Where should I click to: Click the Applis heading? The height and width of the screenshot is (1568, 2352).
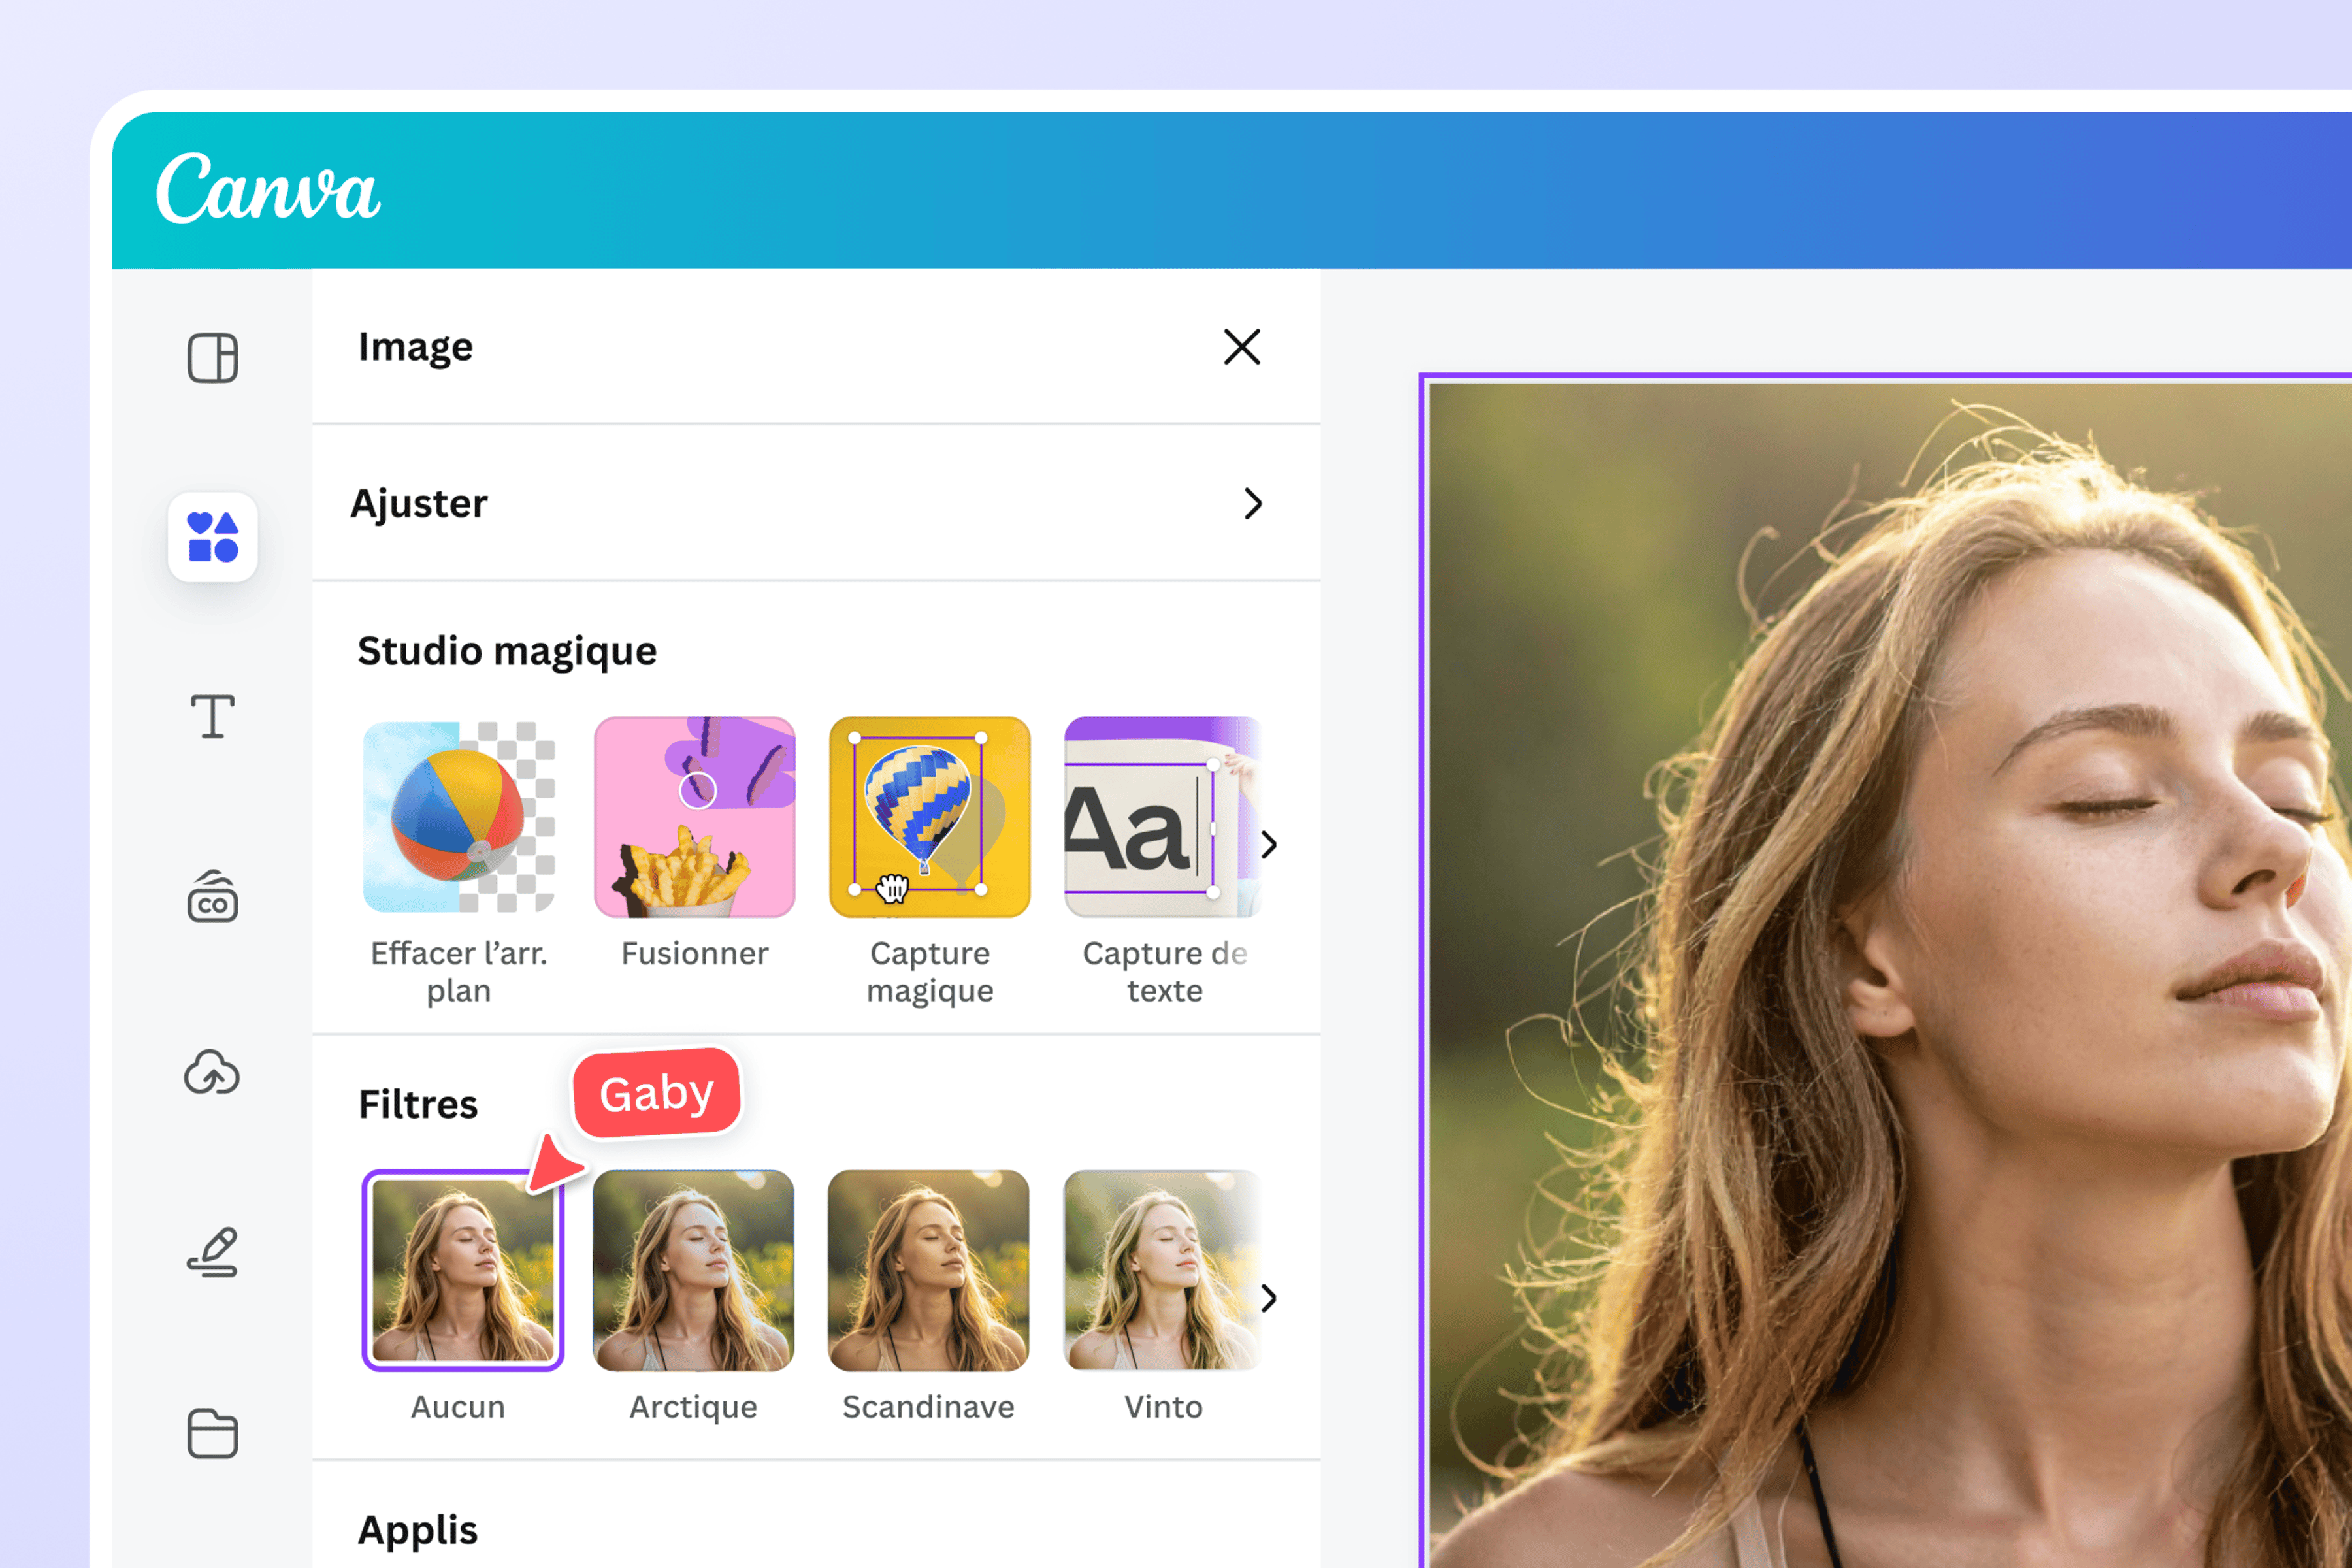tap(418, 1530)
